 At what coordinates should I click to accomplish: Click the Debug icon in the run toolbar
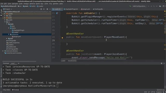click(151, 6)
